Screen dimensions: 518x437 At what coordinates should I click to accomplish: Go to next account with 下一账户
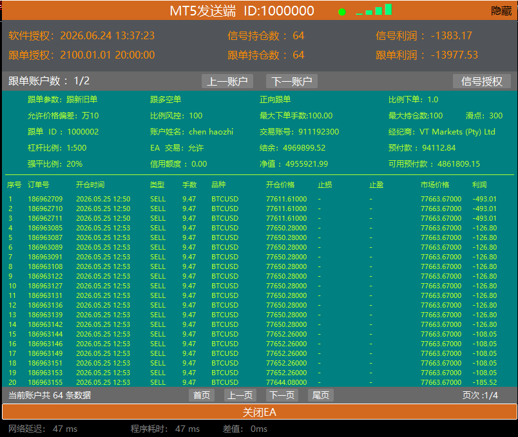coord(292,81)
